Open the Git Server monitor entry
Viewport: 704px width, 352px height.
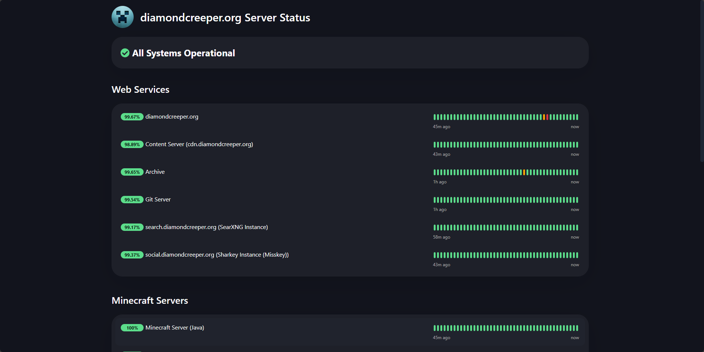(158, 200)
